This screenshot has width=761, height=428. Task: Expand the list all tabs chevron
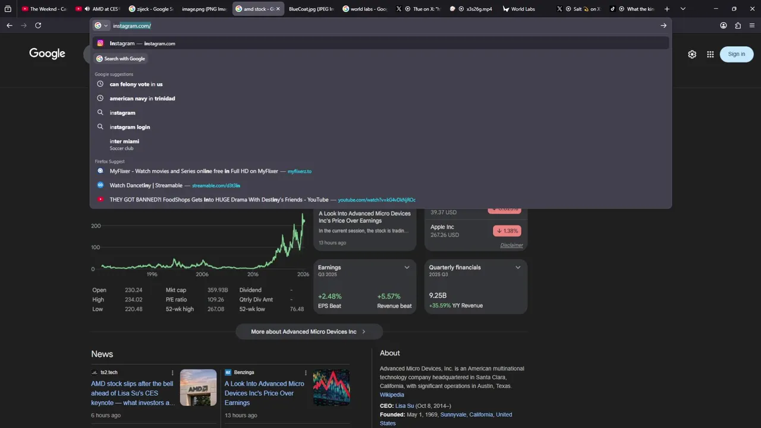[x=683, y=9]
